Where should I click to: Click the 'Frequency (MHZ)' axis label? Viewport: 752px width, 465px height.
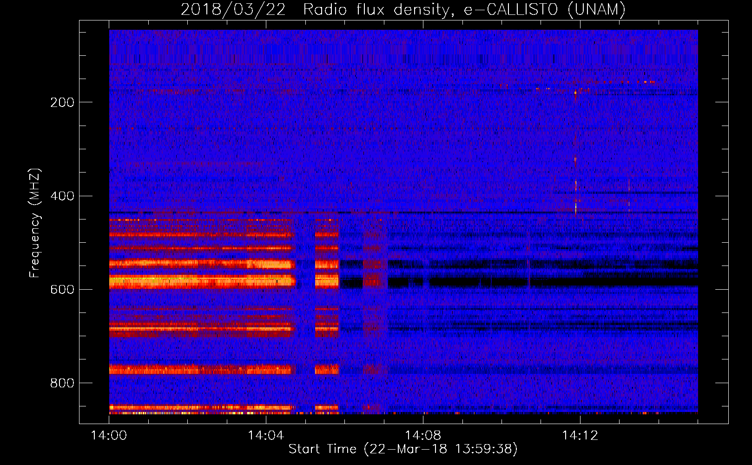35,223
